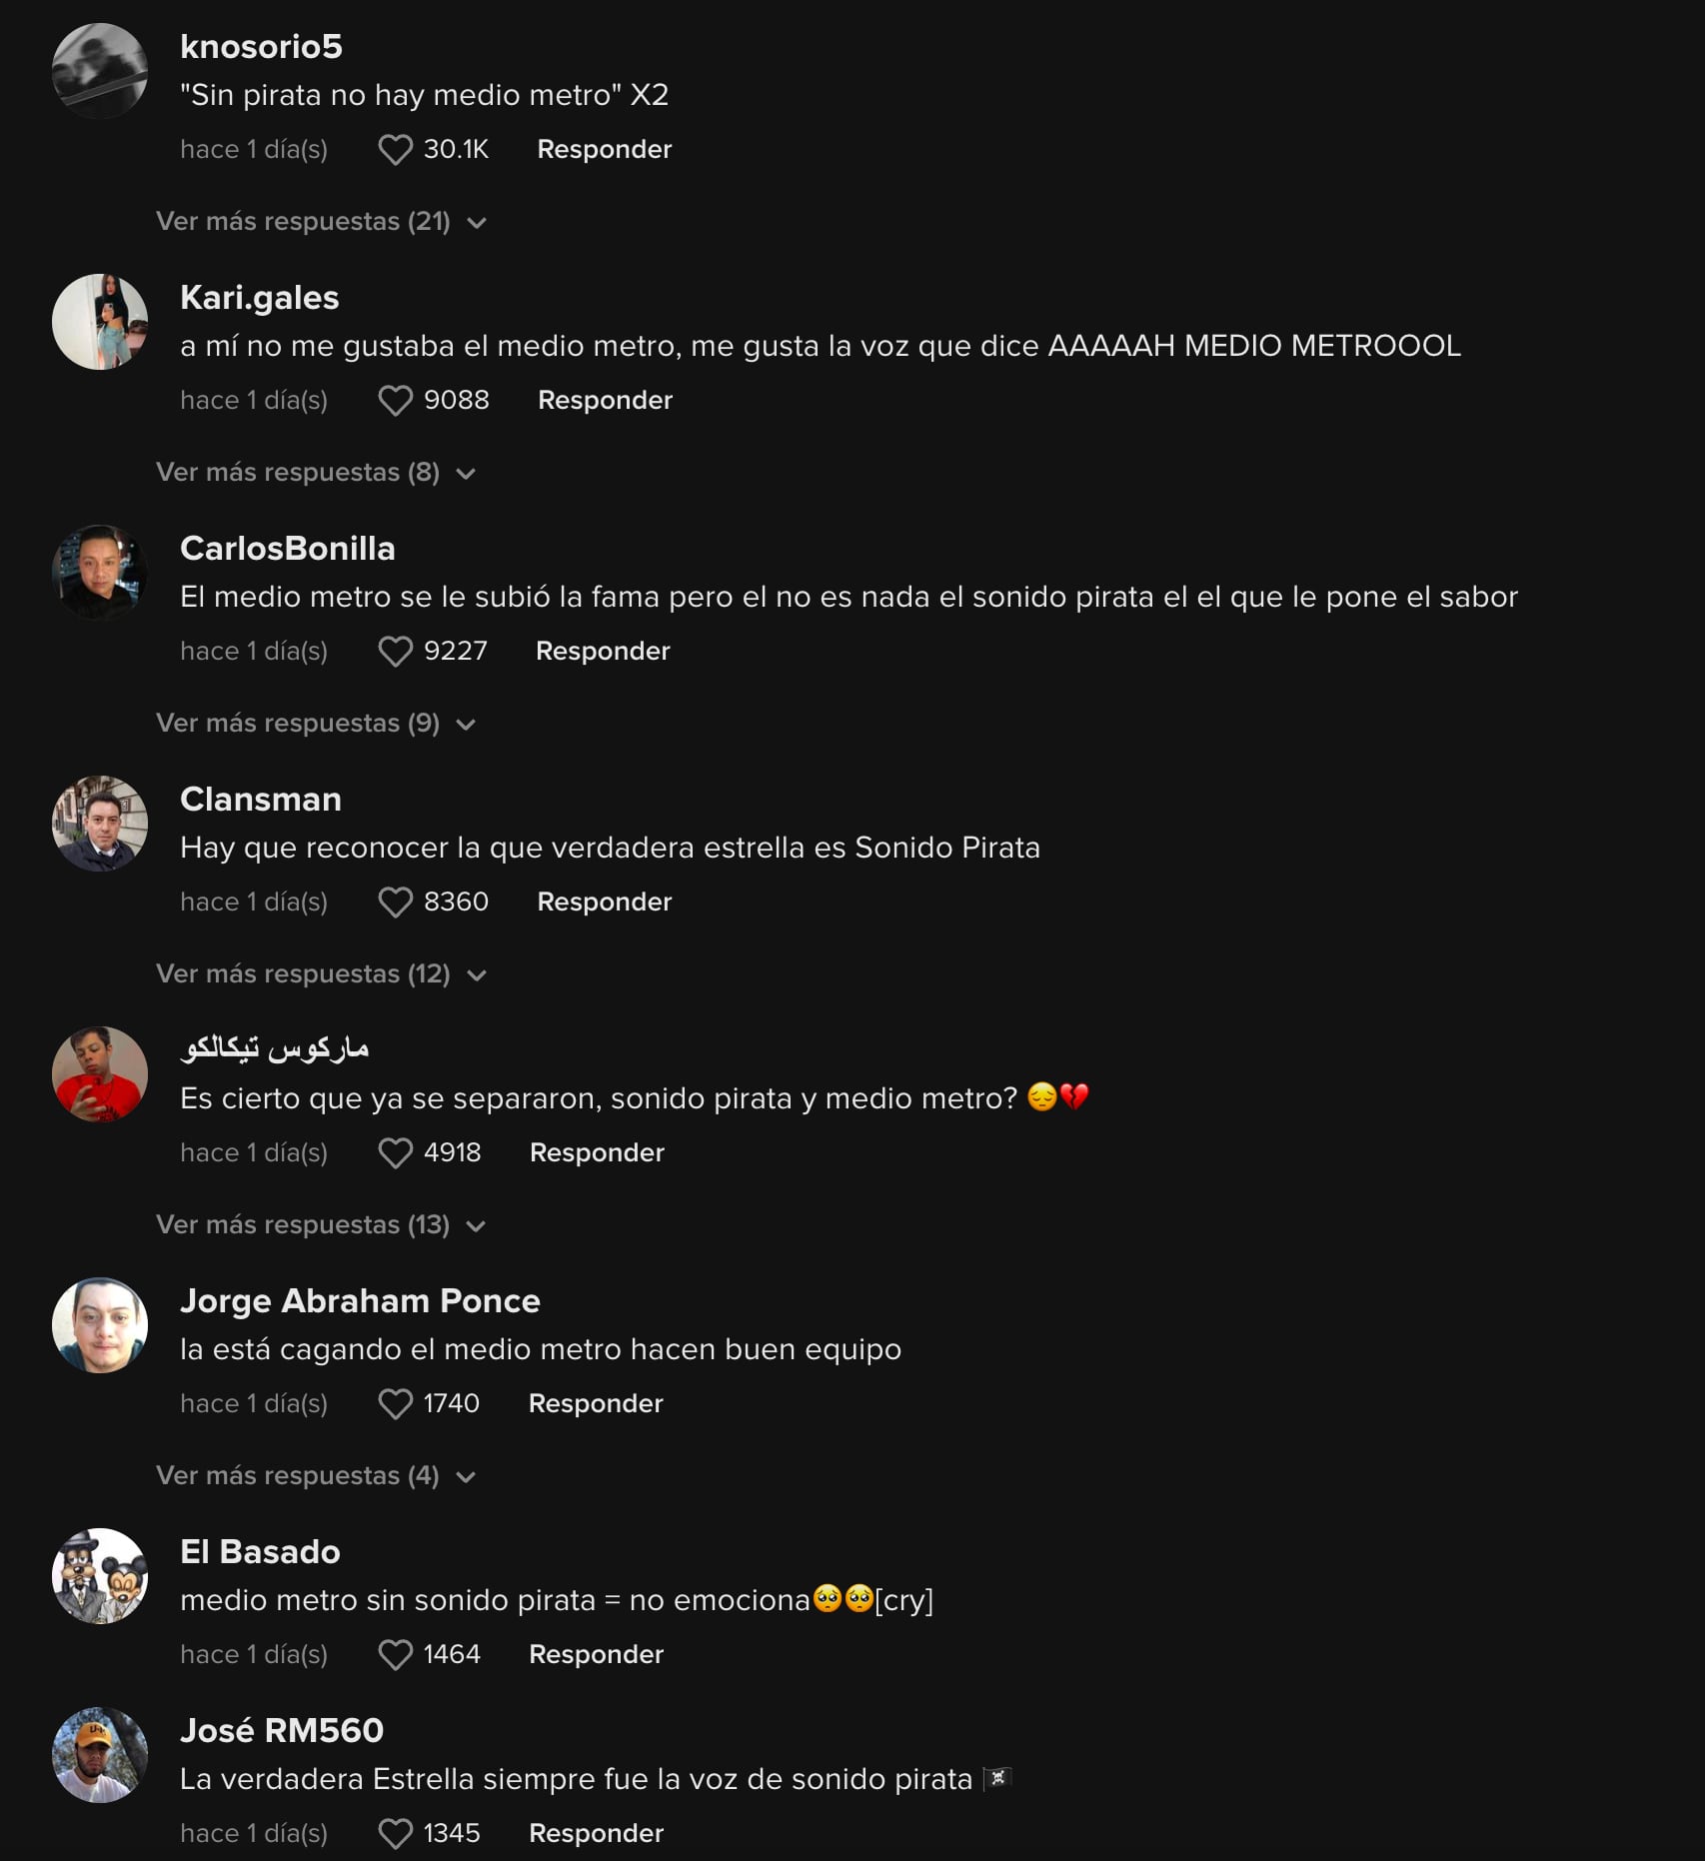Expand Ver más respuestas (21)
The image size is (1705, 1861).
[321, 222]
